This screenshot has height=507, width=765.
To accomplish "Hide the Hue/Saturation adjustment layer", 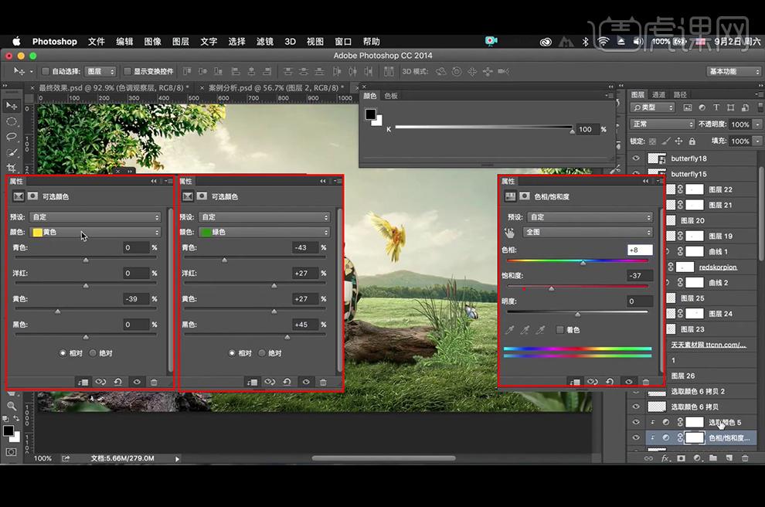I will pos(636,437).
